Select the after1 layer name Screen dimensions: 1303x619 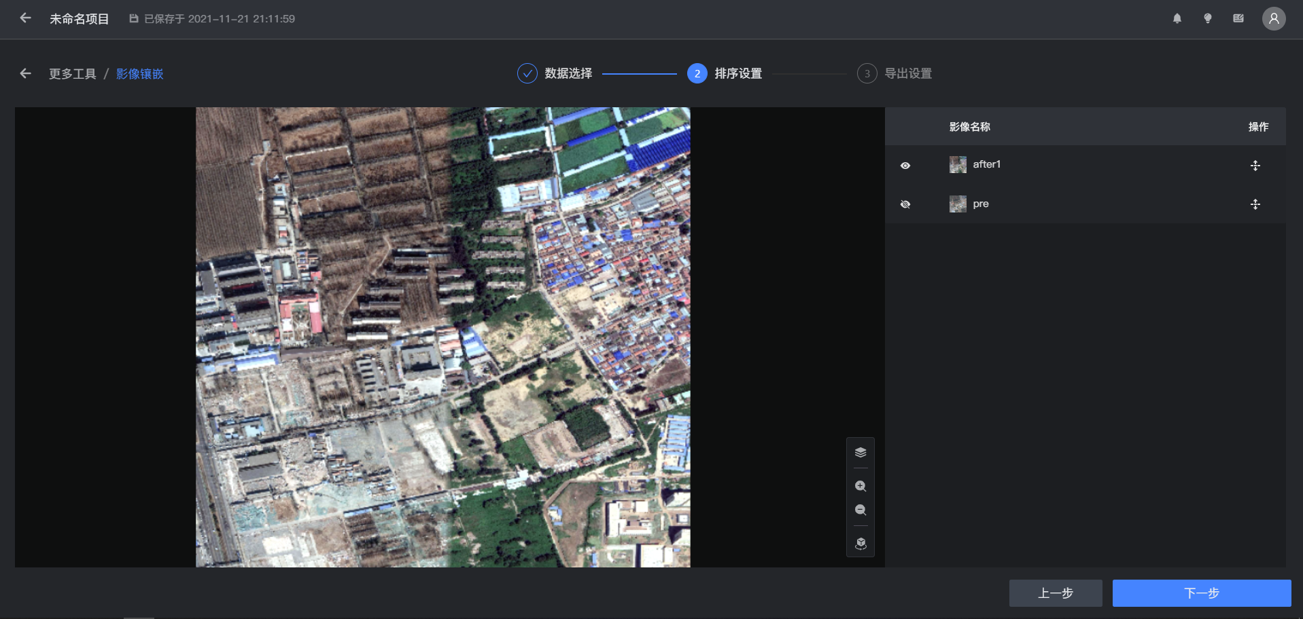pos(987,164)
